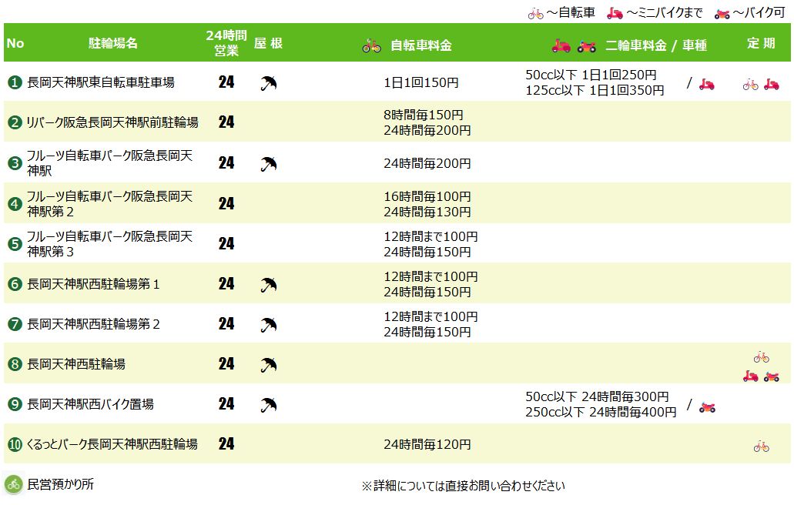Click the umbrella icon for 長岡天神駅西駐輪場第１

tap(269, 284)
